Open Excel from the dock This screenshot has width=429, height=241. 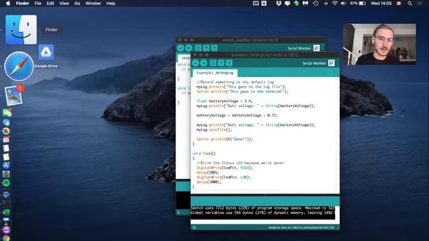pos(6,212)
